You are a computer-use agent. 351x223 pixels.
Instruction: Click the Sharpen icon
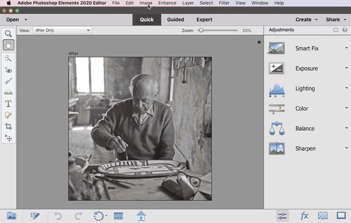(x=276, y=148)
